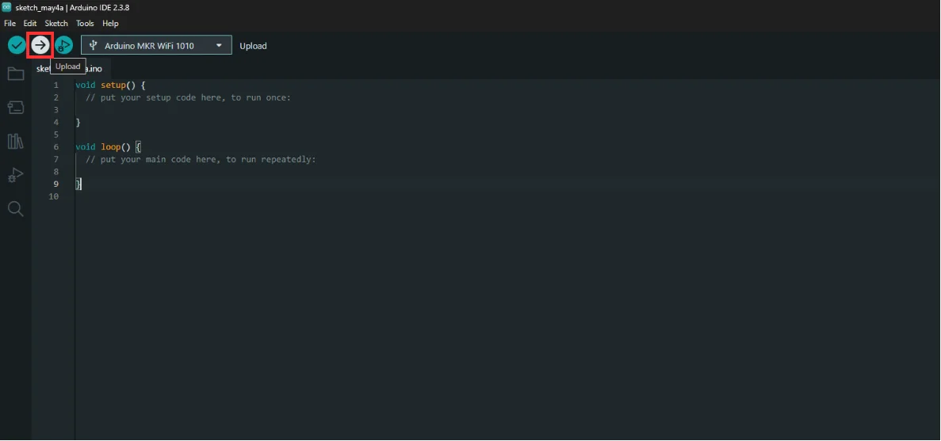
Task: Click the Upload arrow button
Action: (40, 45)
